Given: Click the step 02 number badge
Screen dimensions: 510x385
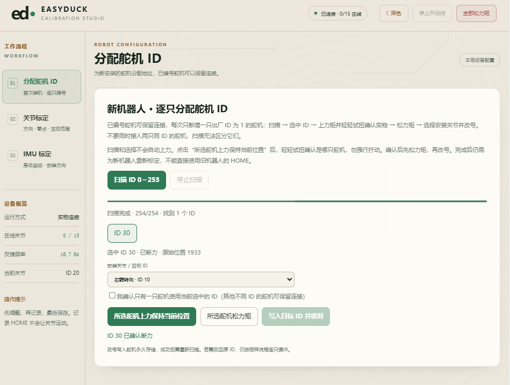Looking at the screenshot, I should pyautogui.click(x=13, y=119).
